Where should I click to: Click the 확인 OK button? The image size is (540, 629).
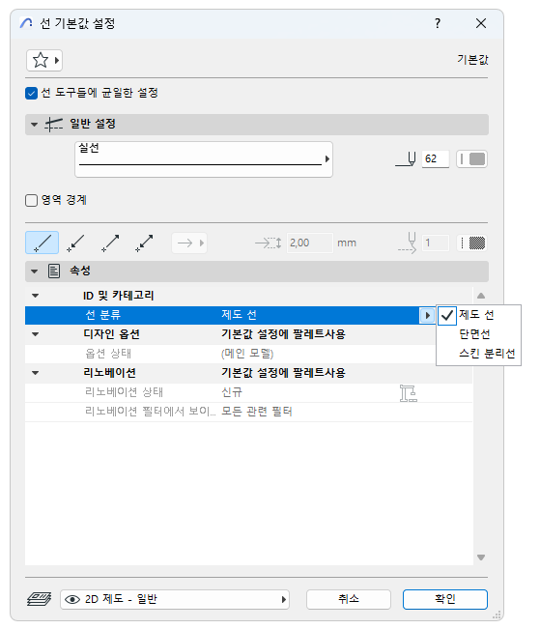pos(445,599)
